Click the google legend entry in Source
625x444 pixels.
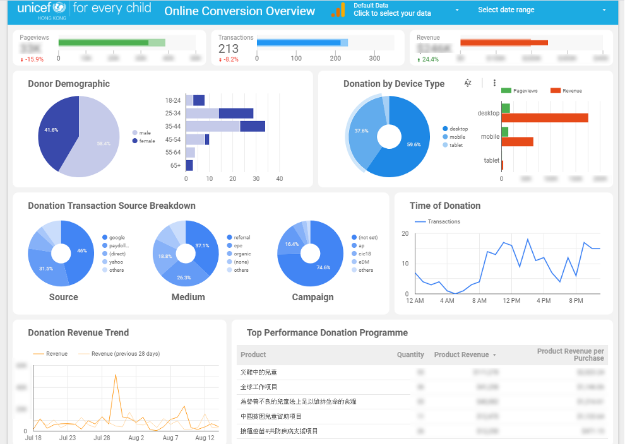(x=114, y=237)
